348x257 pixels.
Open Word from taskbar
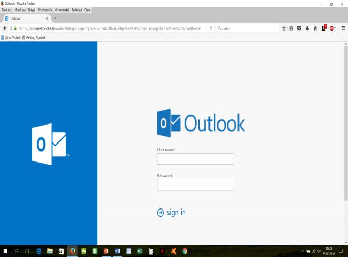(117, 251)
